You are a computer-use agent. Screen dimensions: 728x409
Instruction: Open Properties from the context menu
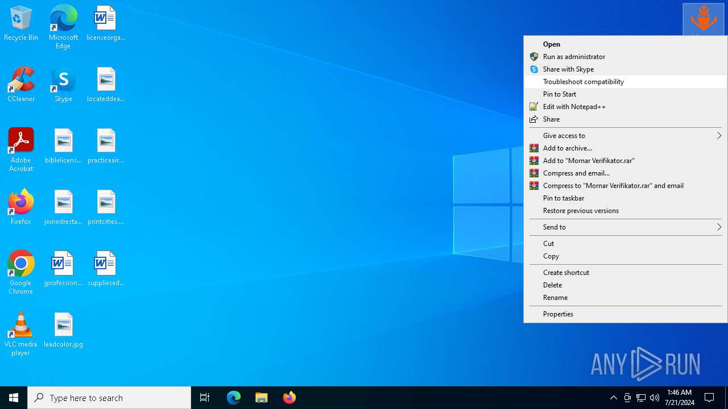[626, 314]
